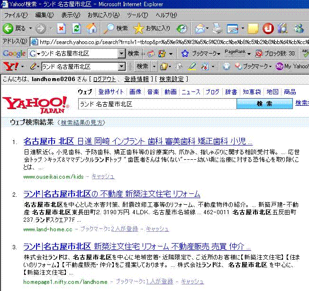309x291 pixels.
Task: Click the 検索設定 link
Action: point(172,79)
